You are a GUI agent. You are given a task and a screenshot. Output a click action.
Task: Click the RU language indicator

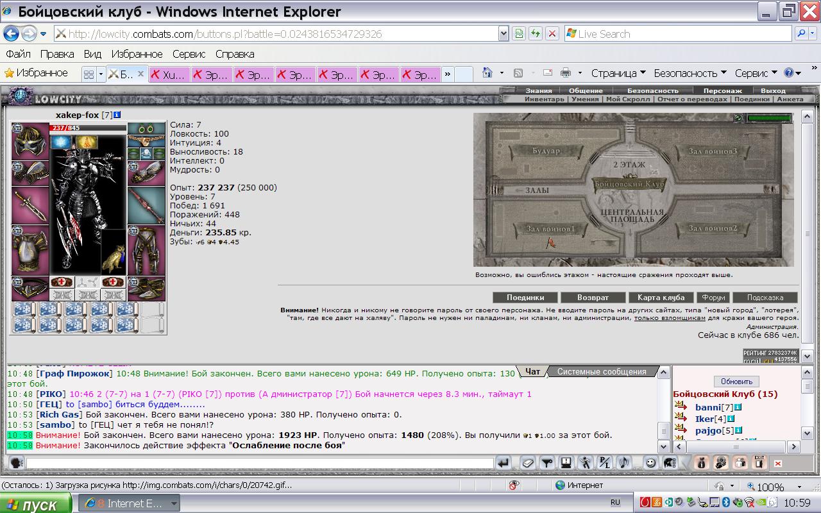(x=615, y=503)
